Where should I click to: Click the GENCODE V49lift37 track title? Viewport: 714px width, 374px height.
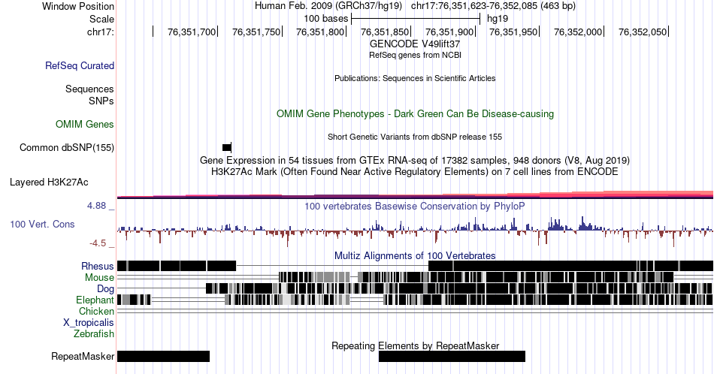(415, 44)
